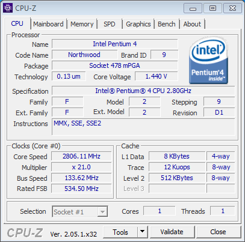
Task: Click the Multiplier value x 21.0
Action: pos(81,167)
